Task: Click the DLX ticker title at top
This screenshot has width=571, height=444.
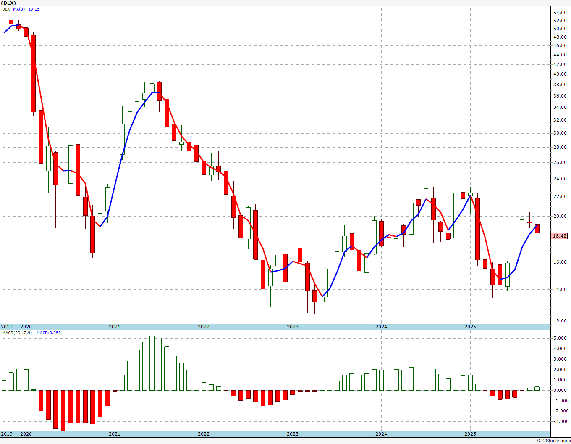Action: (9, 3)
